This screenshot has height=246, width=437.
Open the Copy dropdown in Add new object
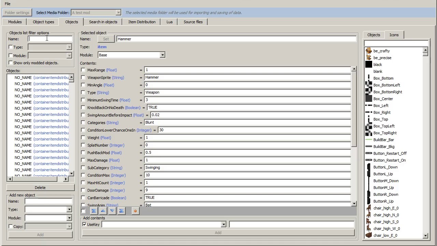69,227
